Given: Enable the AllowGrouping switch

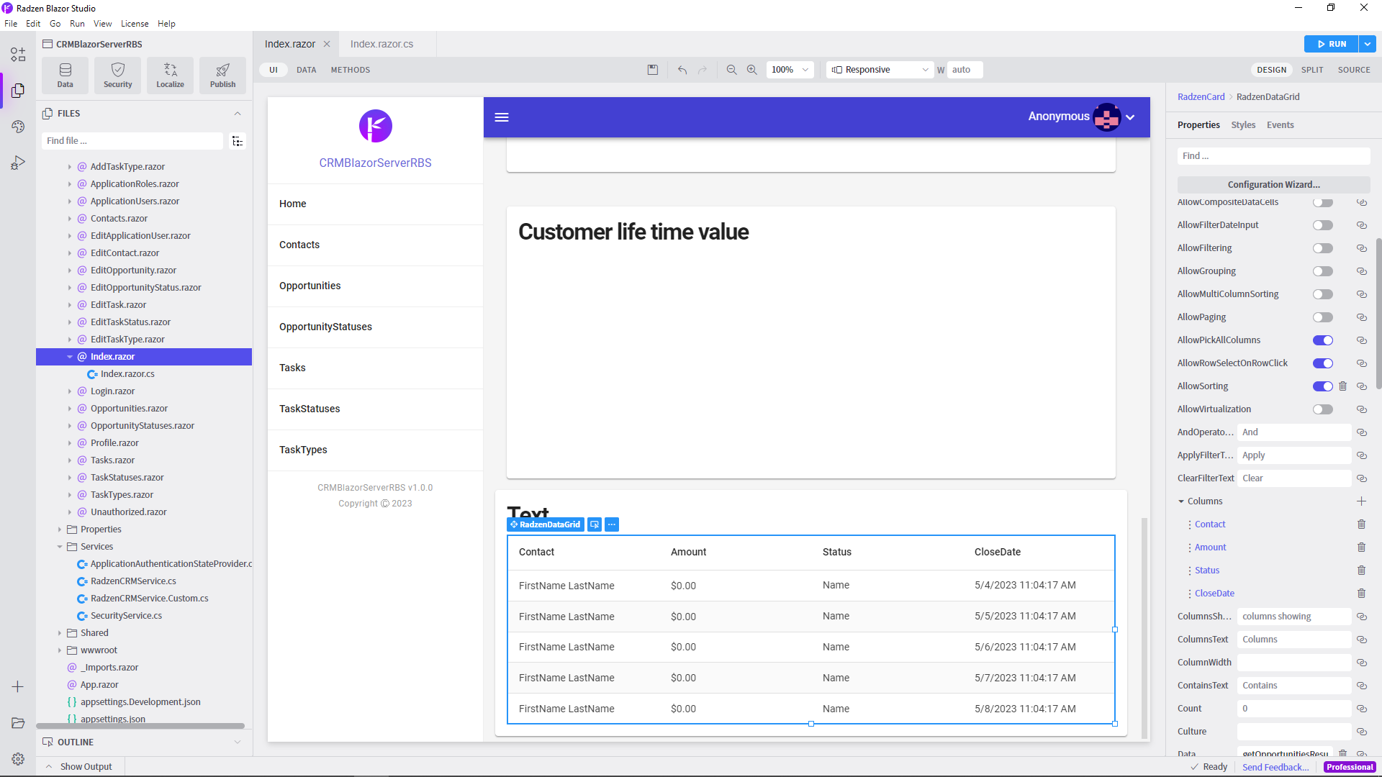Looking at the screenshot, I should [1322, 271].
